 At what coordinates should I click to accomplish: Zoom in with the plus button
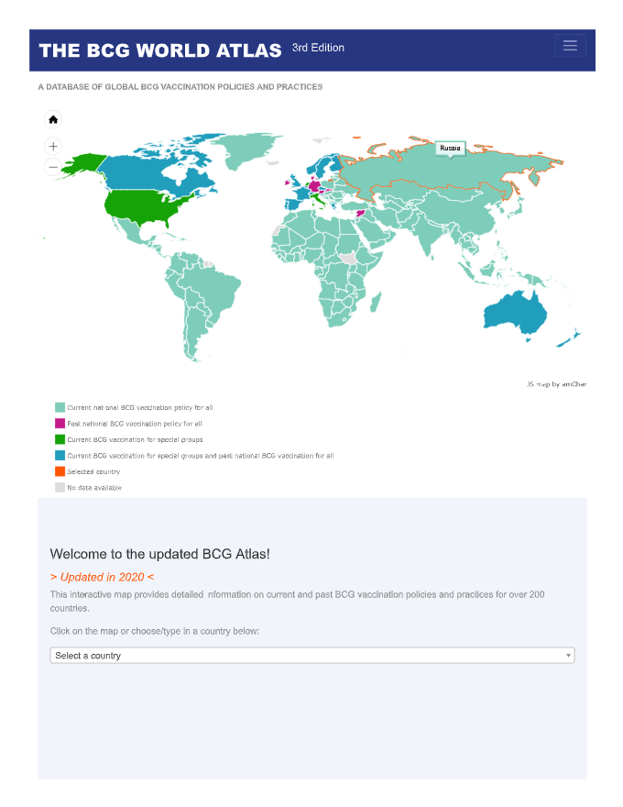[53, 146]
